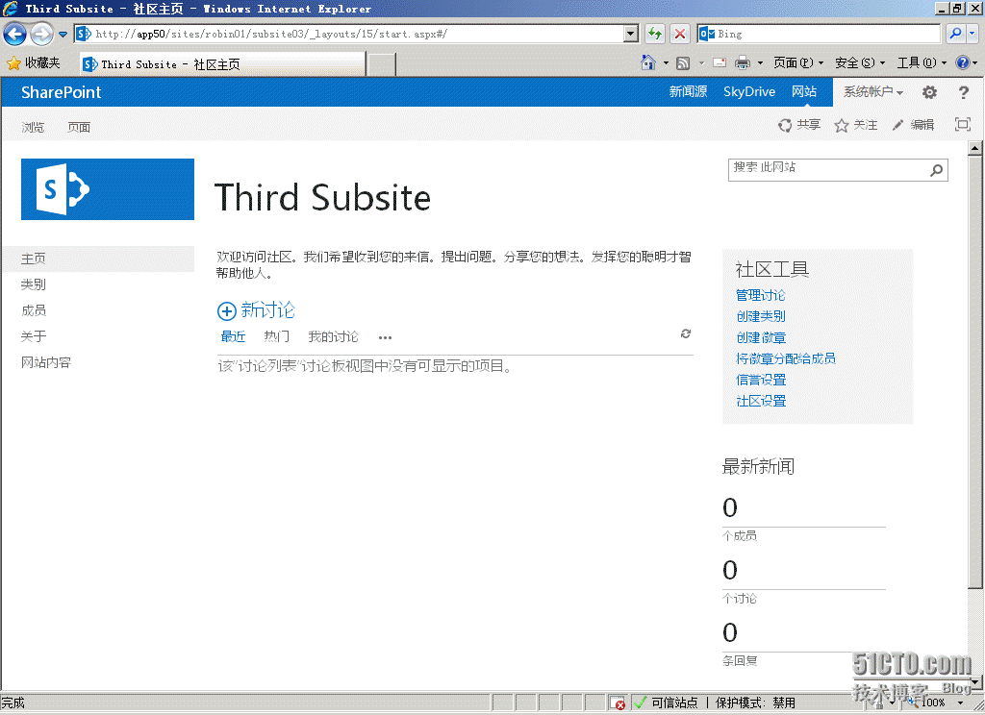Open 关于 in the left navigation

click(33, 335)
